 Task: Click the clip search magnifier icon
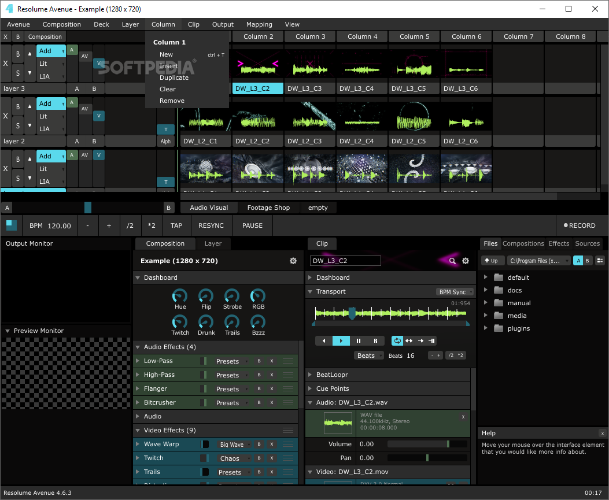(452, 261)
